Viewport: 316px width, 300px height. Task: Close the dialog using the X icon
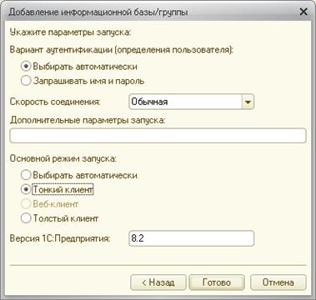pos(304,12)
